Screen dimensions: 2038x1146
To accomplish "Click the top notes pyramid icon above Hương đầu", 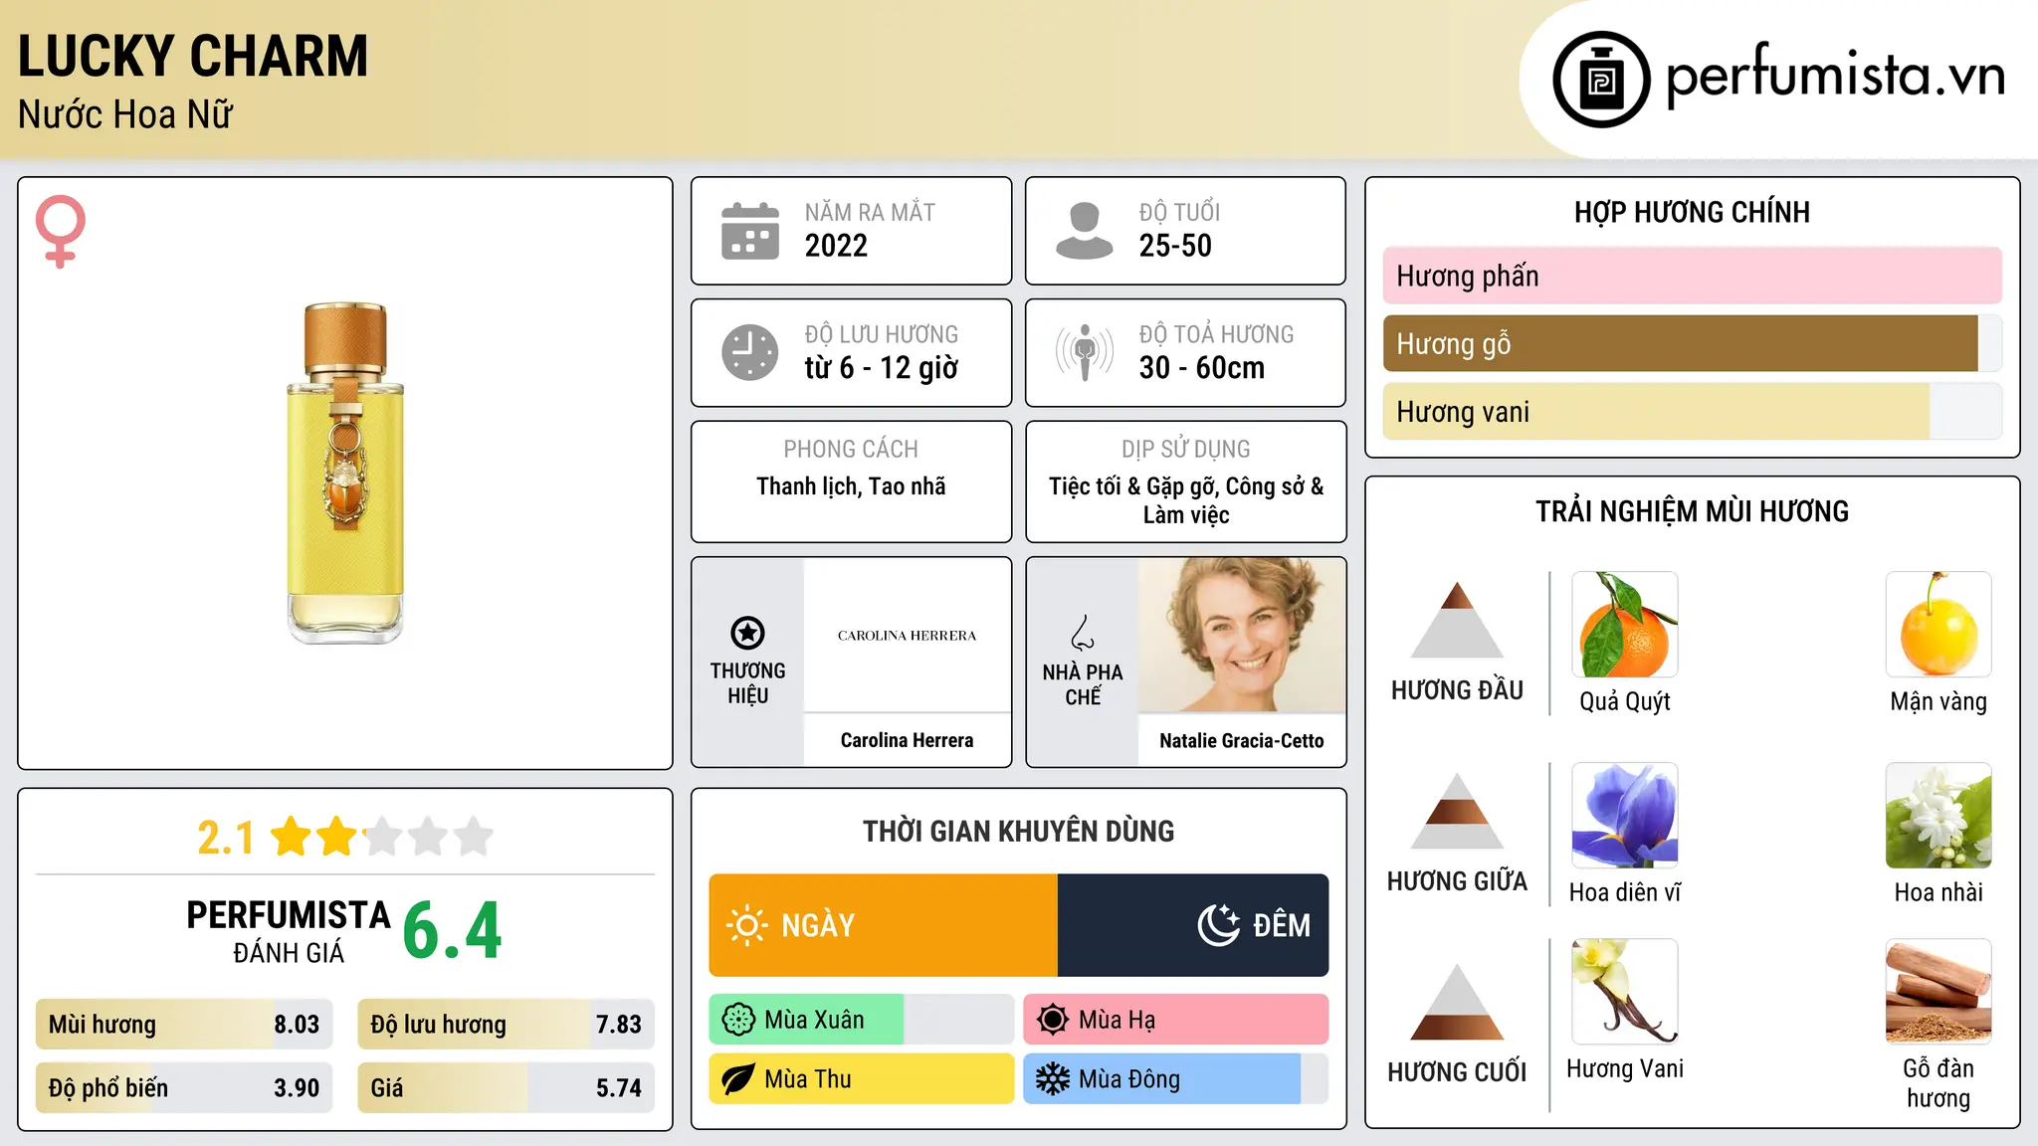I will click(x=1458, y=620).
